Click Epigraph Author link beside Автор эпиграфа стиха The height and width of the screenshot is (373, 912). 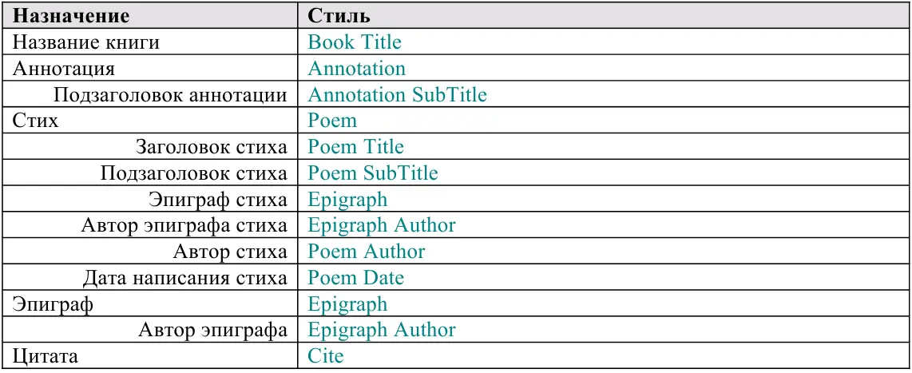coord(382,226)
